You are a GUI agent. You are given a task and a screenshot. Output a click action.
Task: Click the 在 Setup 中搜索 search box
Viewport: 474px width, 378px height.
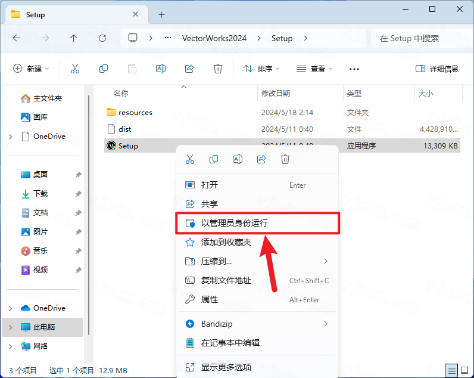pyautogui.click(x=417, y=38)
